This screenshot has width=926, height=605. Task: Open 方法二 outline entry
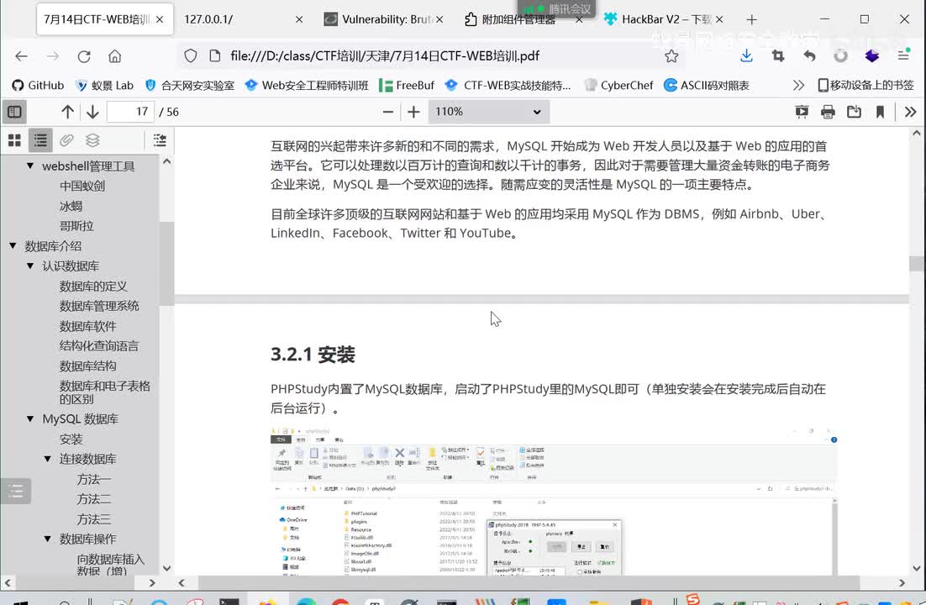click(x=94, y=499)
